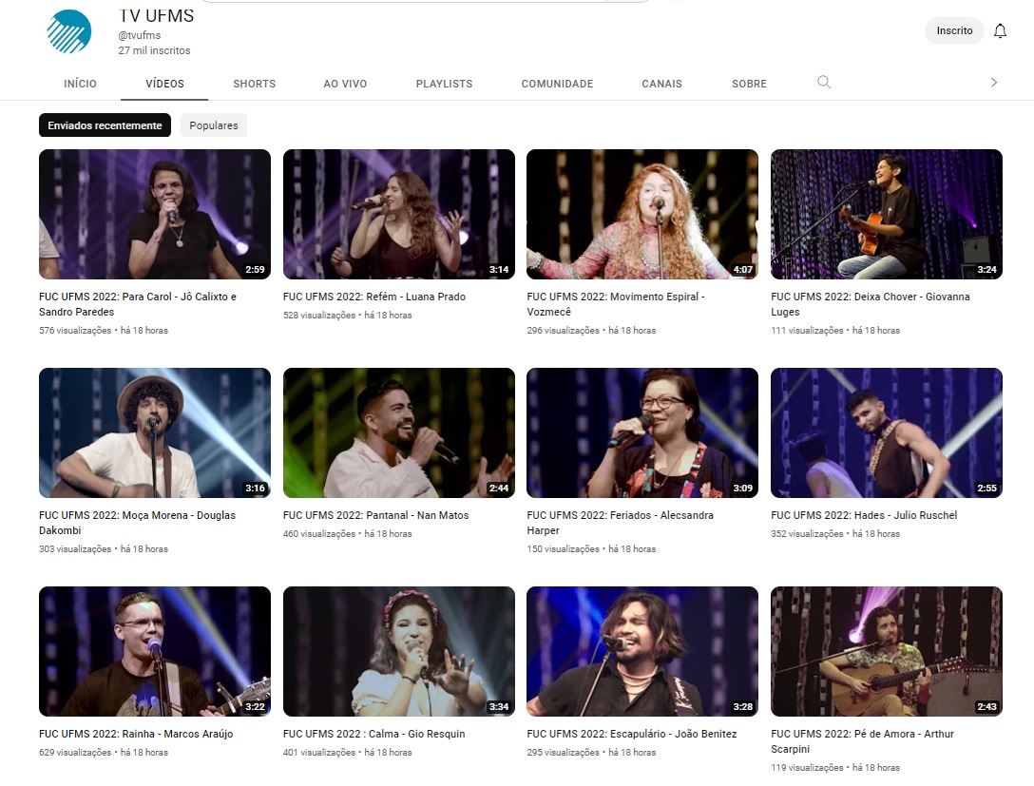Play the Pantanal - Nan Matos thumbnail

click(399, 432)
